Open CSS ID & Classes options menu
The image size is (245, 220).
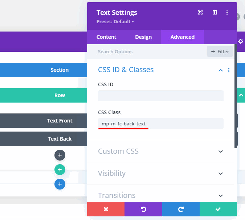point(229,70)
